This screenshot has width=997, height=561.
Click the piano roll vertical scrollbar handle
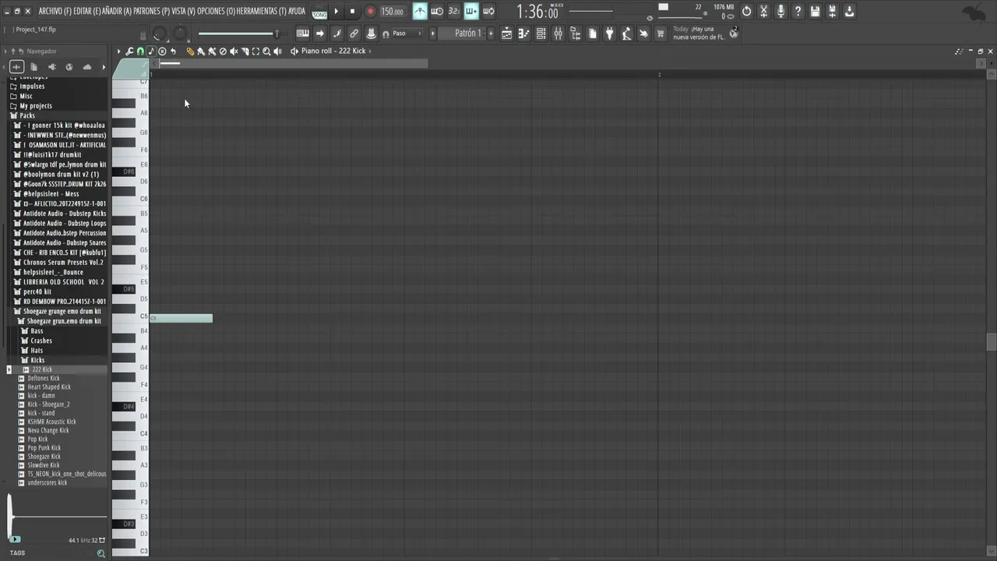991,342
